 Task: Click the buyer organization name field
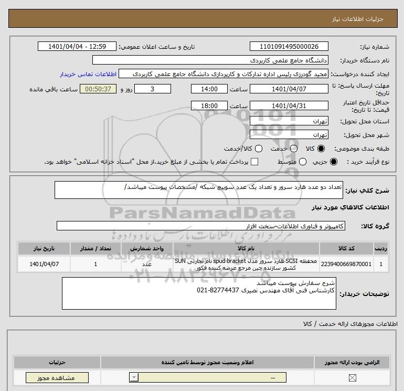210,60
